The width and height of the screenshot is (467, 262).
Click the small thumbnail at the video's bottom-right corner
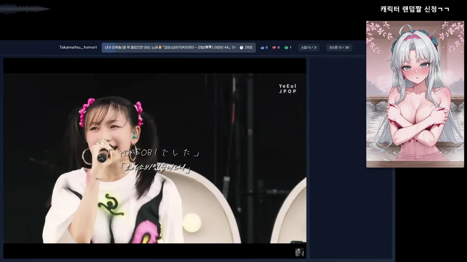click(x=300, y=252)
